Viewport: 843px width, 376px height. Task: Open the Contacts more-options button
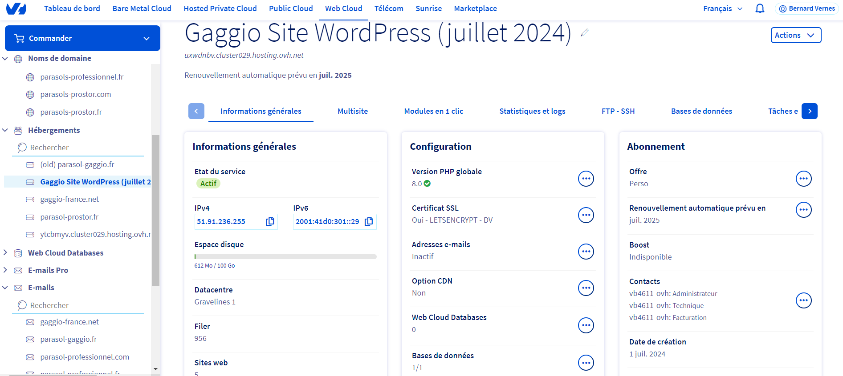803,300
